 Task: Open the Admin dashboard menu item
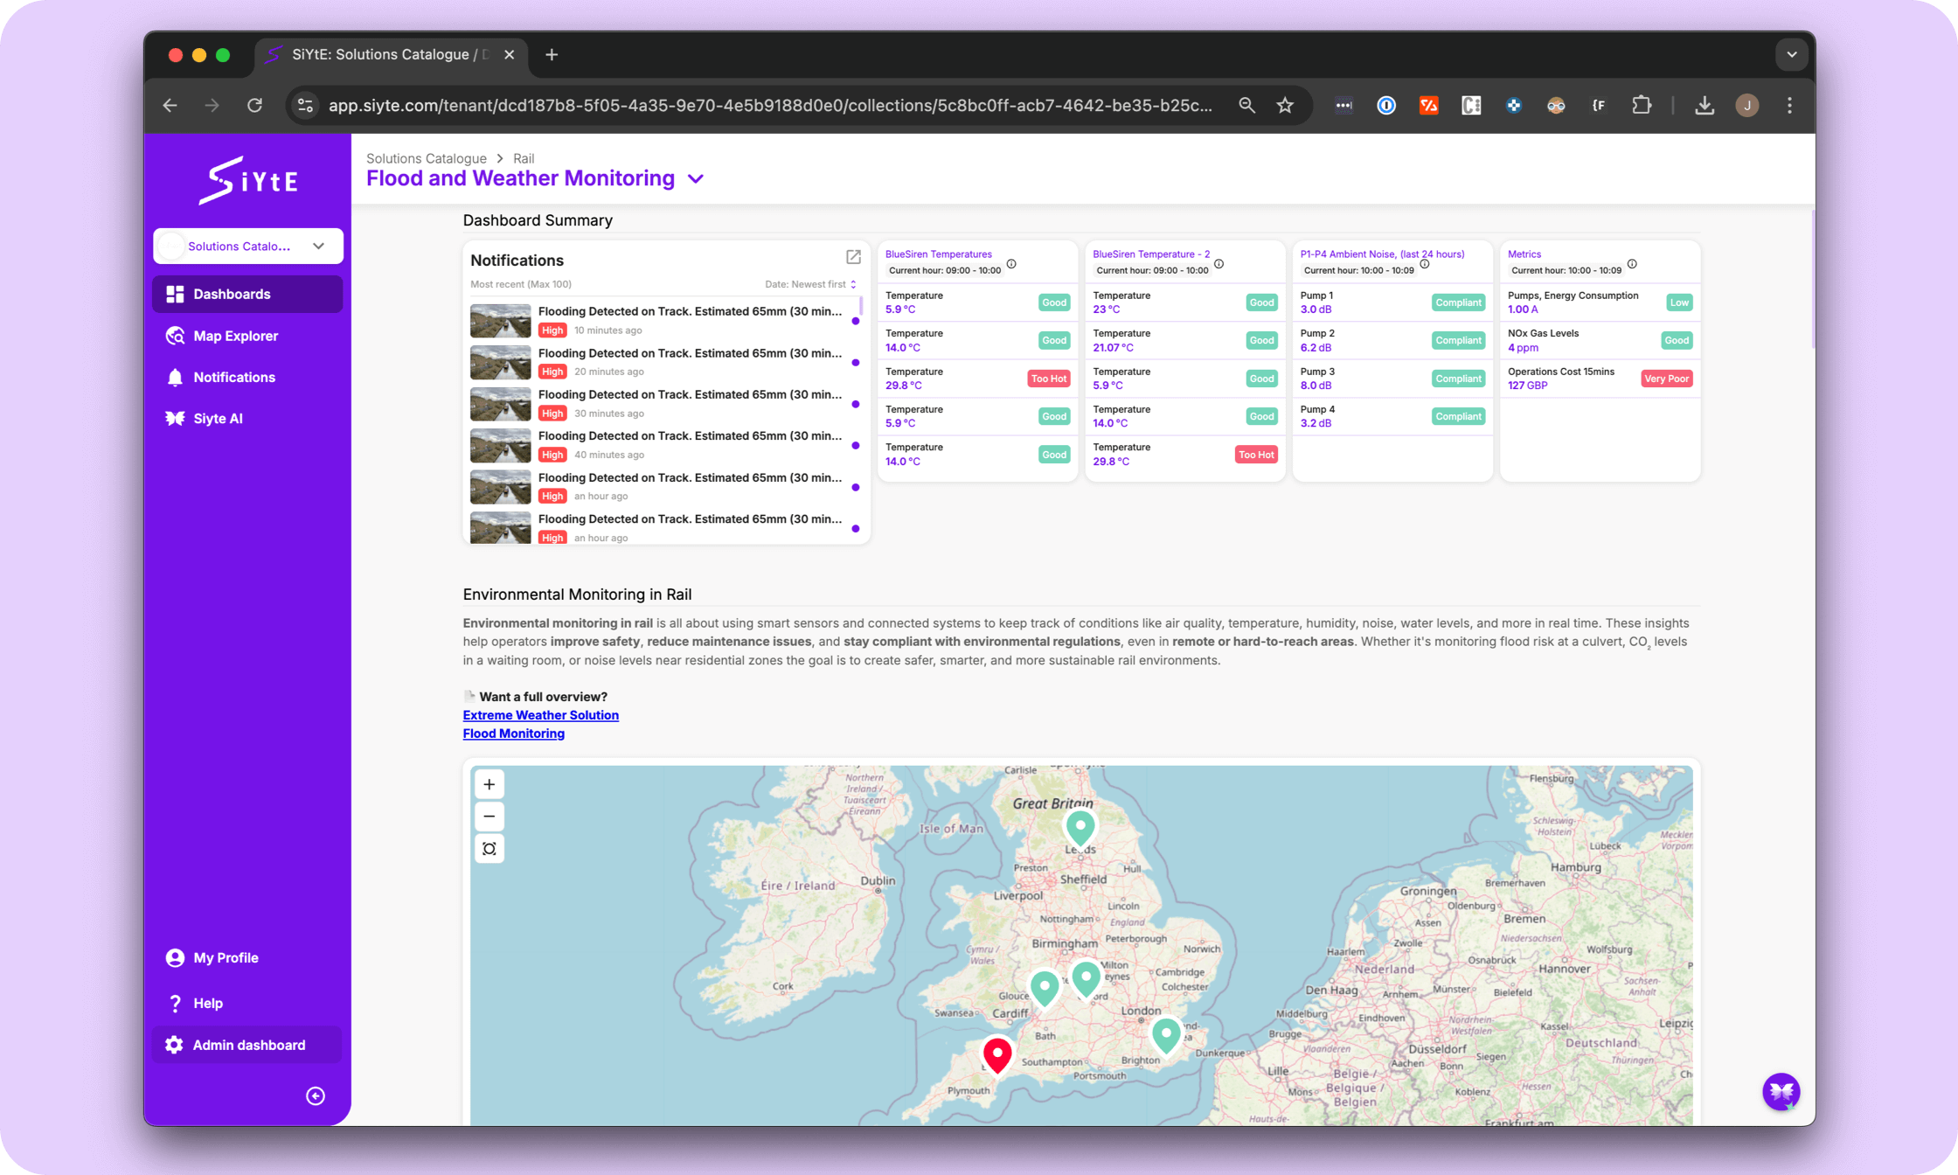248,1046
